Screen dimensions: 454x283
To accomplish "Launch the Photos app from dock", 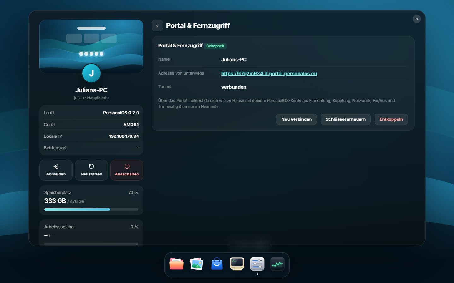I will coord(197,264).
